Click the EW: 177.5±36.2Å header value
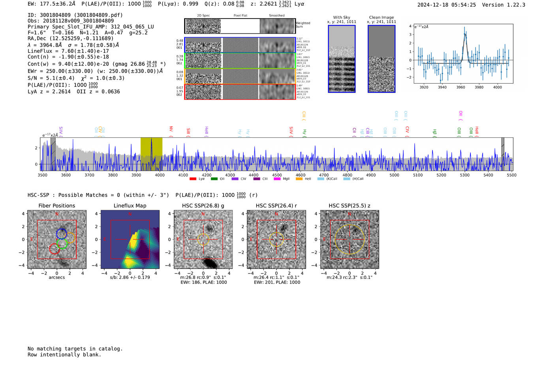 click(x=51, y=4)
